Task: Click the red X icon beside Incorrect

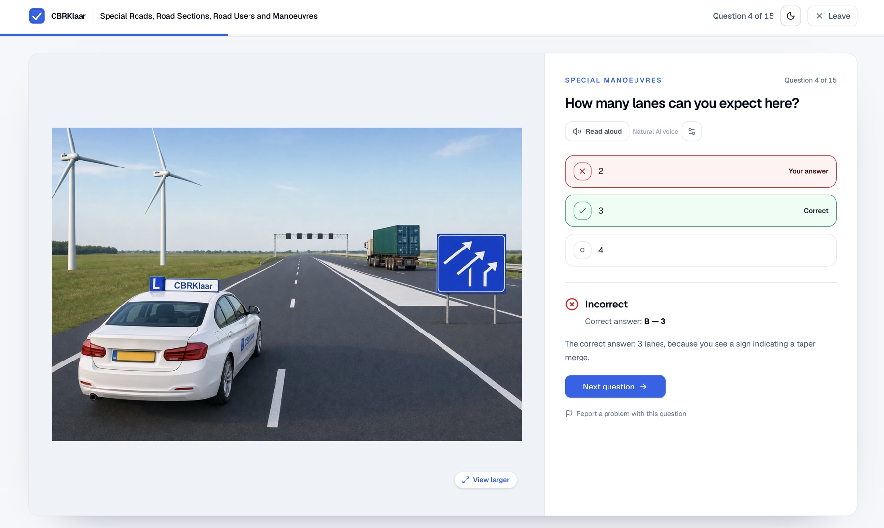Action: [572, 305]
